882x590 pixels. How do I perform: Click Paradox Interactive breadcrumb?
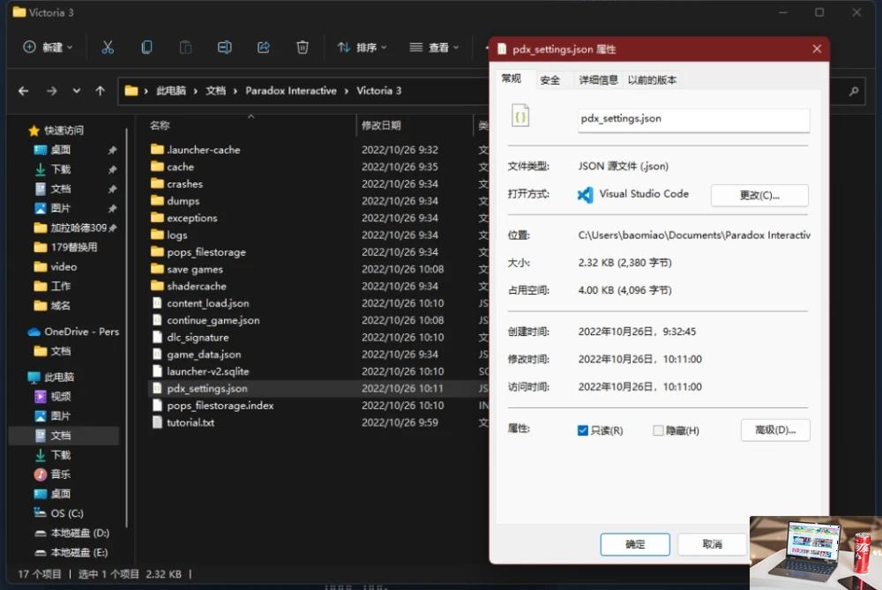click(x=291, y=91)
